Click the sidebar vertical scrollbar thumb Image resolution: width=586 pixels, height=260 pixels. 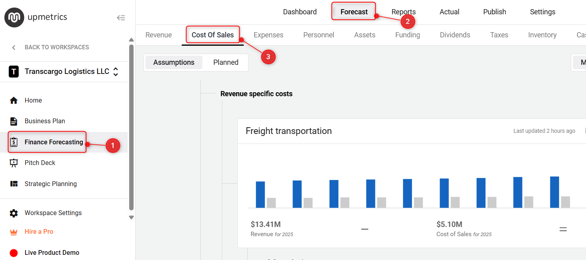(x=132, y=127)
